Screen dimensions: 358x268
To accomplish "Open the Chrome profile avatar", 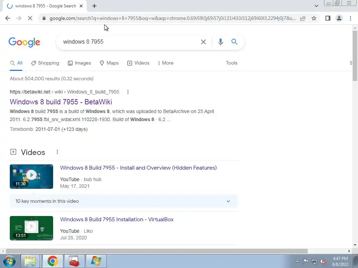I will pos(339,18).
